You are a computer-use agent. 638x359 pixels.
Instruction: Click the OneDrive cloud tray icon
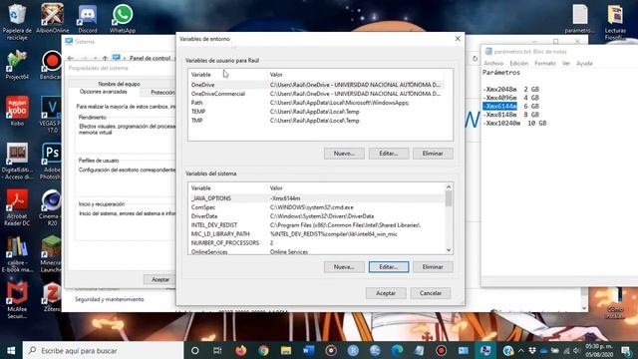(543, 350)
